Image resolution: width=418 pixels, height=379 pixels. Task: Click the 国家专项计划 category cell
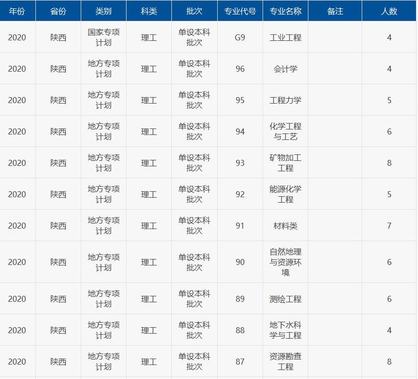click(x=104, y=37)
